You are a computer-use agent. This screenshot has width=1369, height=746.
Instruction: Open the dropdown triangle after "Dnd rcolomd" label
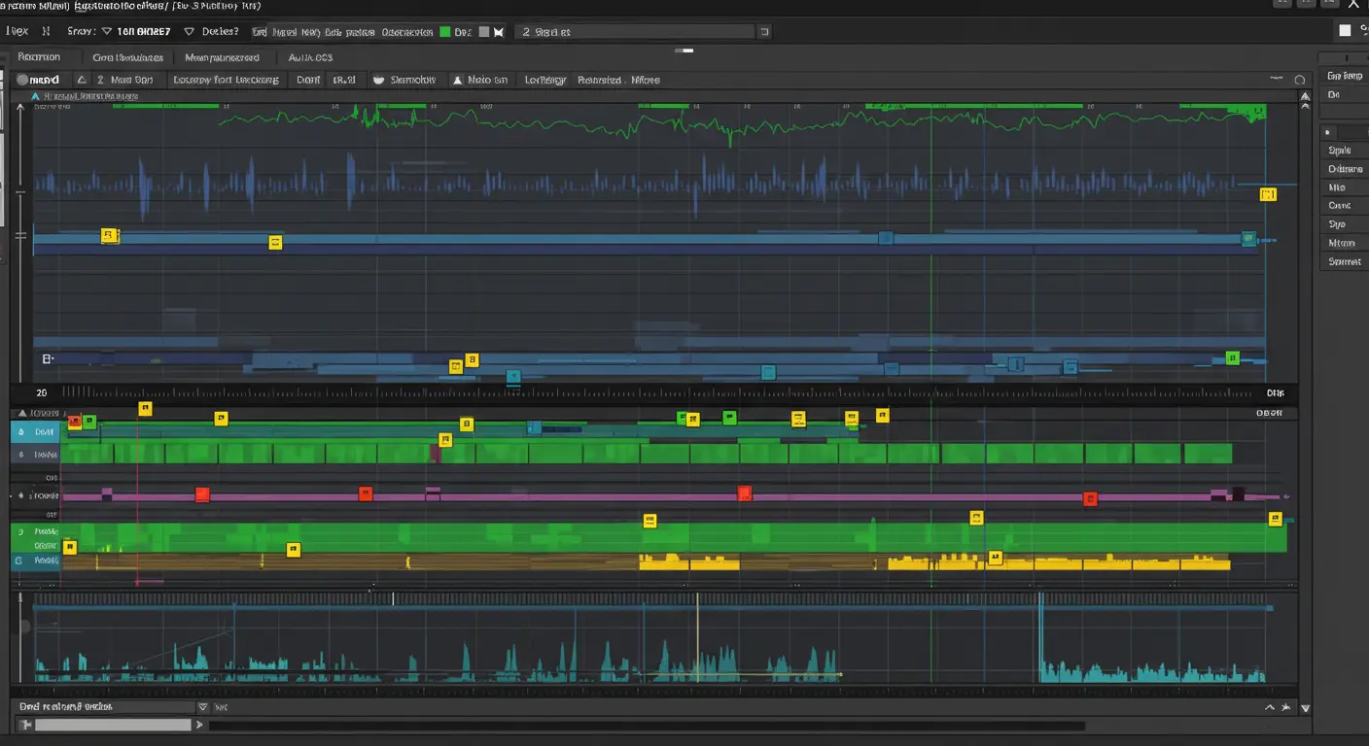click(202, 707)
